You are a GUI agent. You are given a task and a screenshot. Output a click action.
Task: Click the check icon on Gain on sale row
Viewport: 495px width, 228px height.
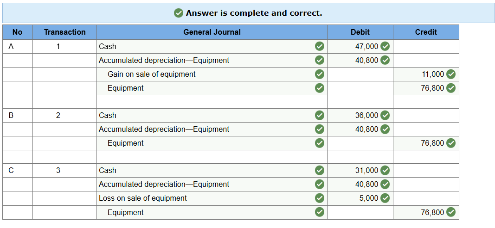pyautogui.click(x=319, y=74)
